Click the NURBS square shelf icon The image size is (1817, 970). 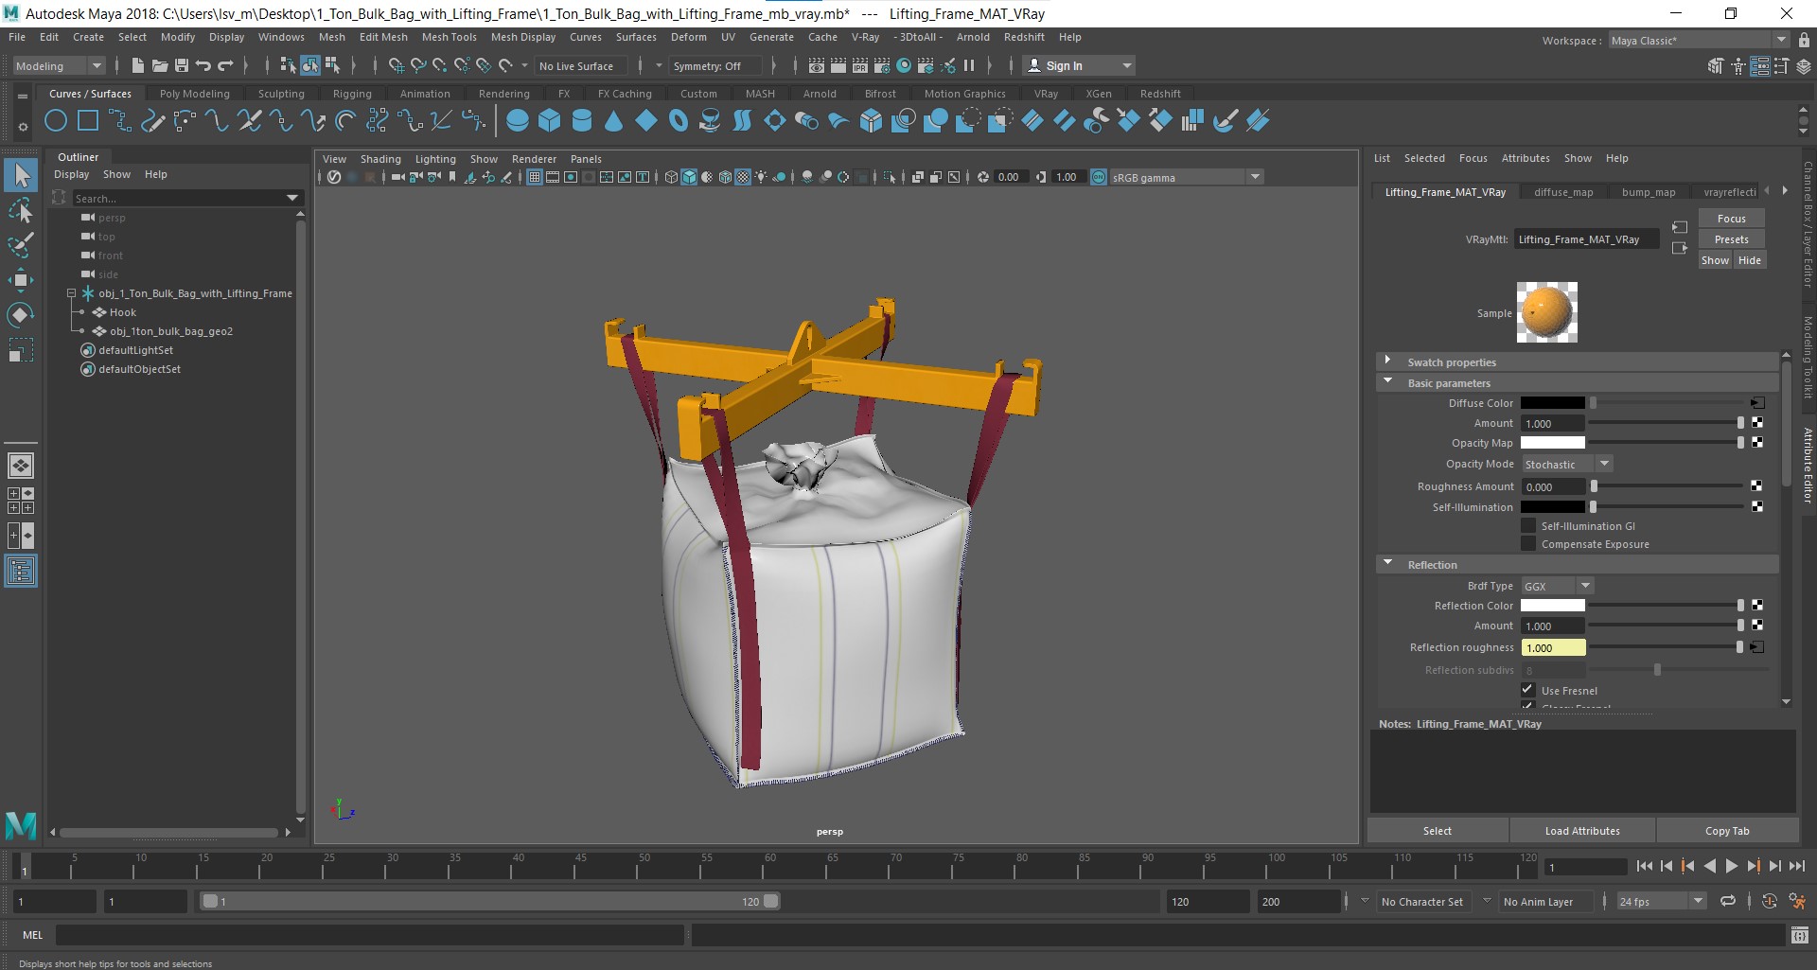tap(88, 121)
